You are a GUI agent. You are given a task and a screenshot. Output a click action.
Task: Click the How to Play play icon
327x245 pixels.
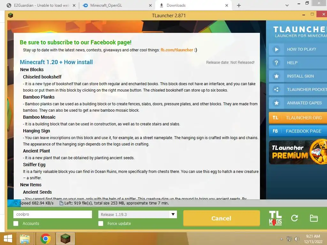[x=277, y=49]
